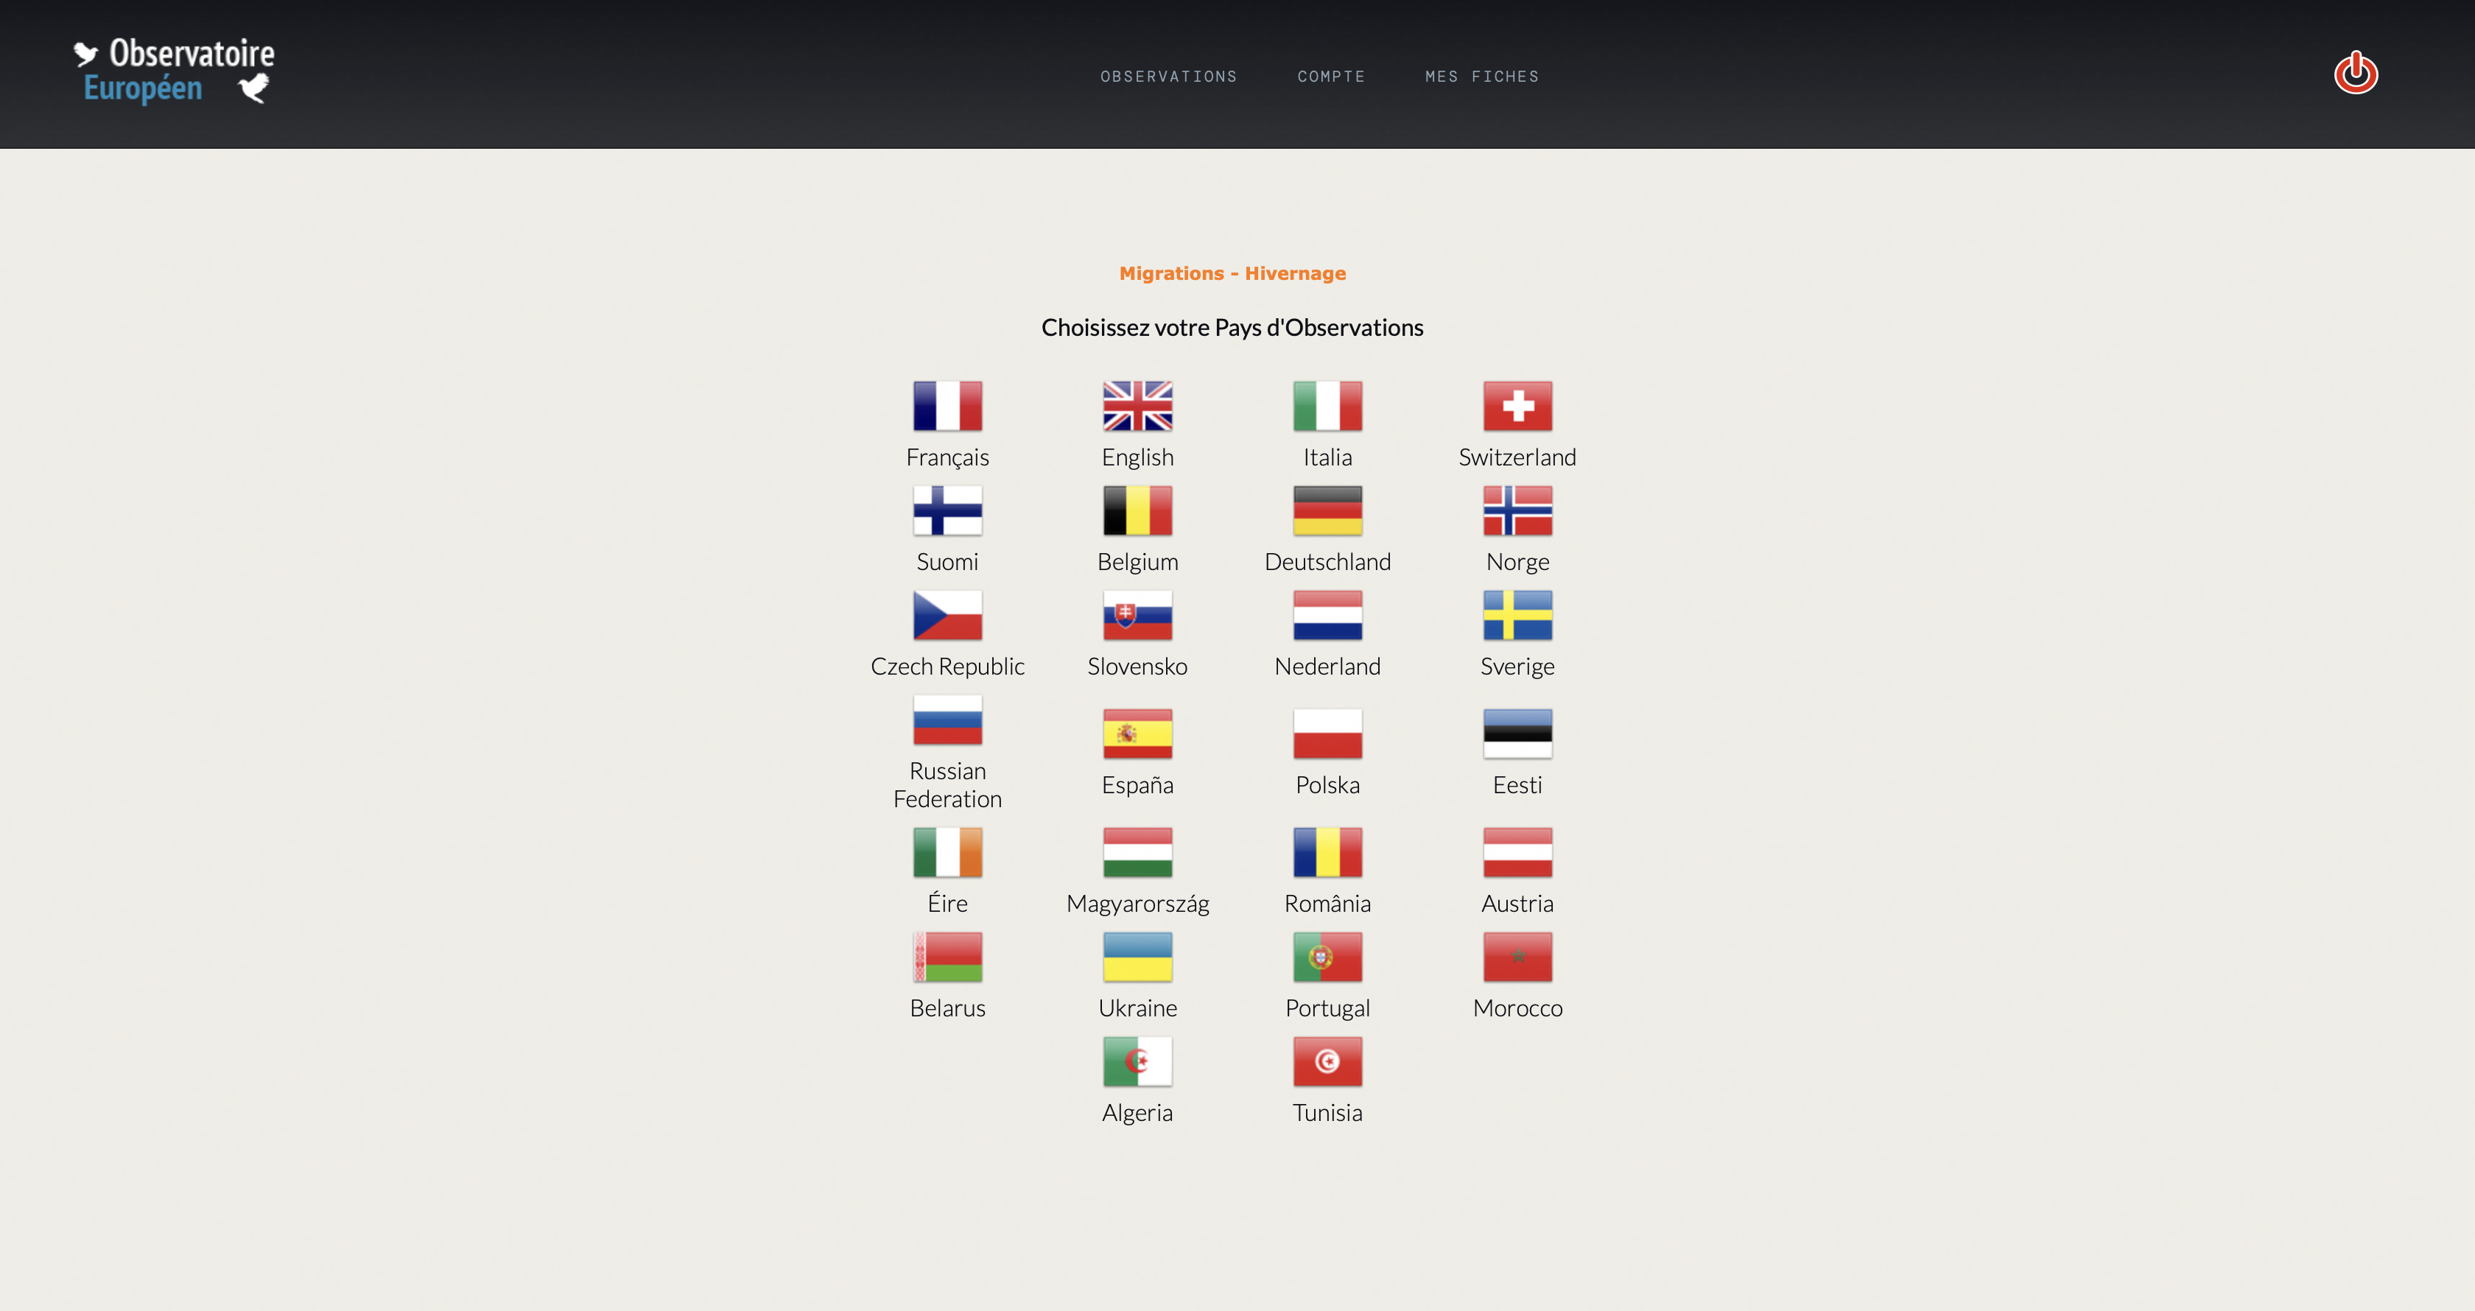Select the Français flag
This screenshot has width=2475, height=1311.
click(947, 405)
